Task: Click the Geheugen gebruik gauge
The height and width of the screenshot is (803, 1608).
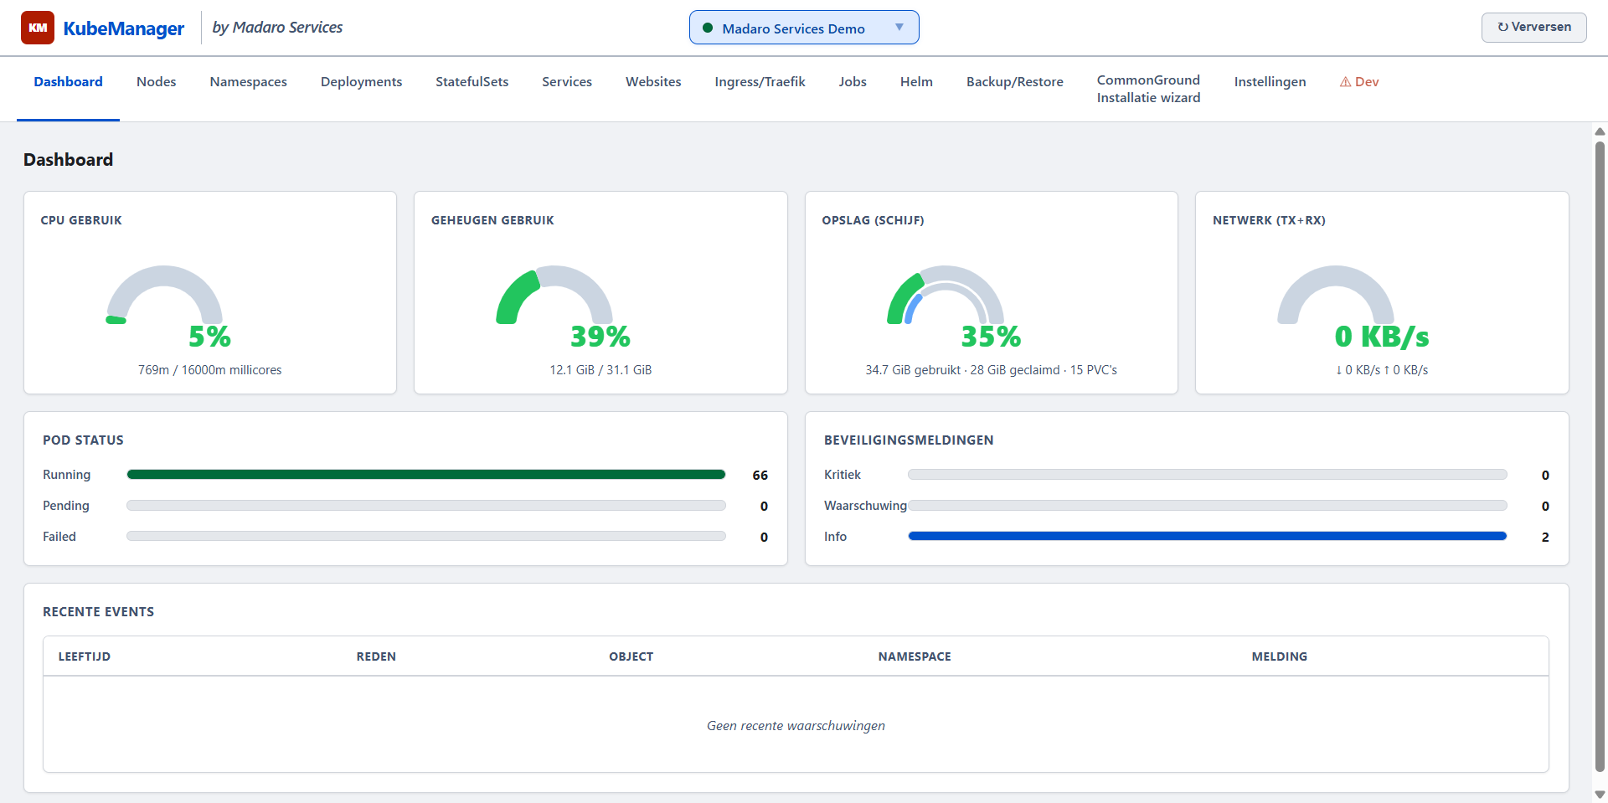Action: [554, 295]
